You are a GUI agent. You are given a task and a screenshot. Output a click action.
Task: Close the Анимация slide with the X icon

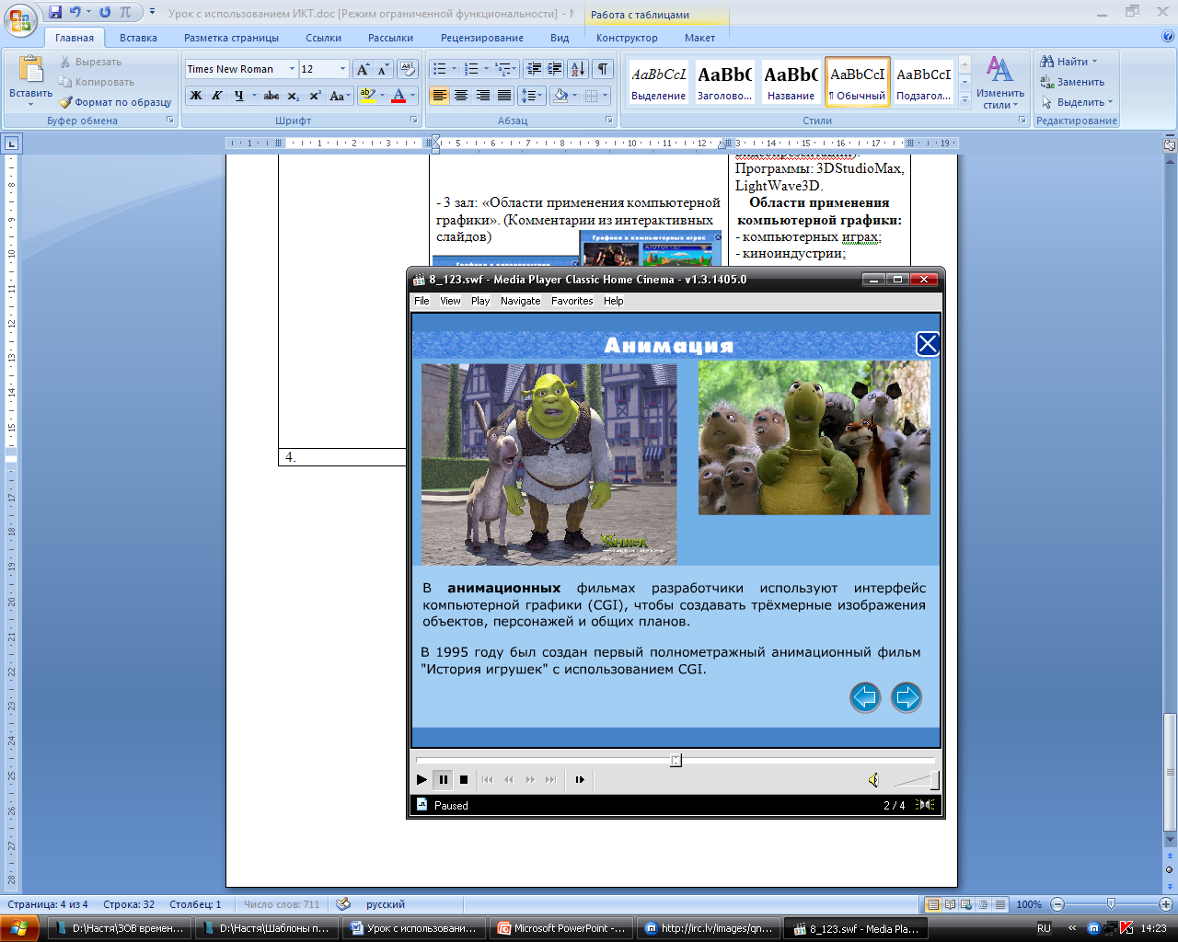[x=928, y=344]
